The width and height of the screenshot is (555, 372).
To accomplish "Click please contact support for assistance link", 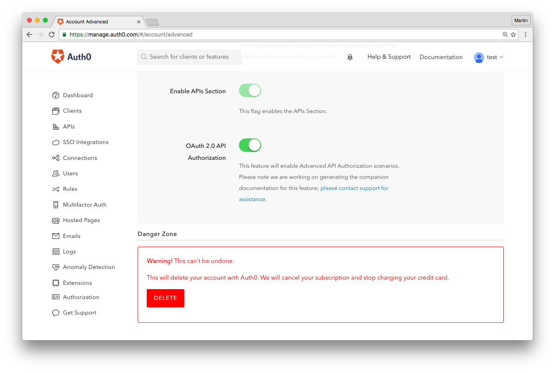I will 354,188.
